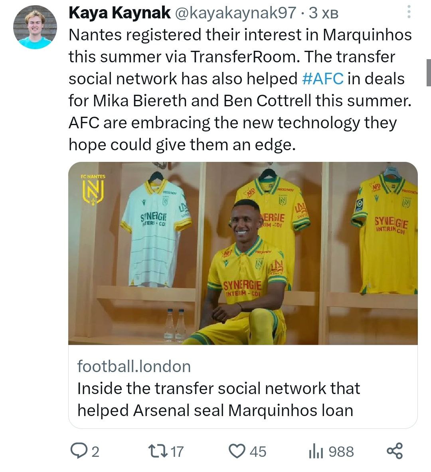This screenshot has height=472, width=431.
Task: Click the football.london domain label
Action: [134, 366]
